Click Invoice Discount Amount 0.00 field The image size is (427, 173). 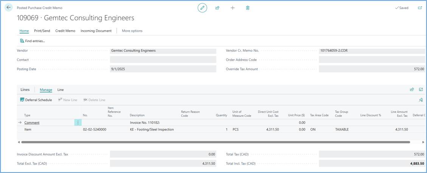(x=163, y=154)
